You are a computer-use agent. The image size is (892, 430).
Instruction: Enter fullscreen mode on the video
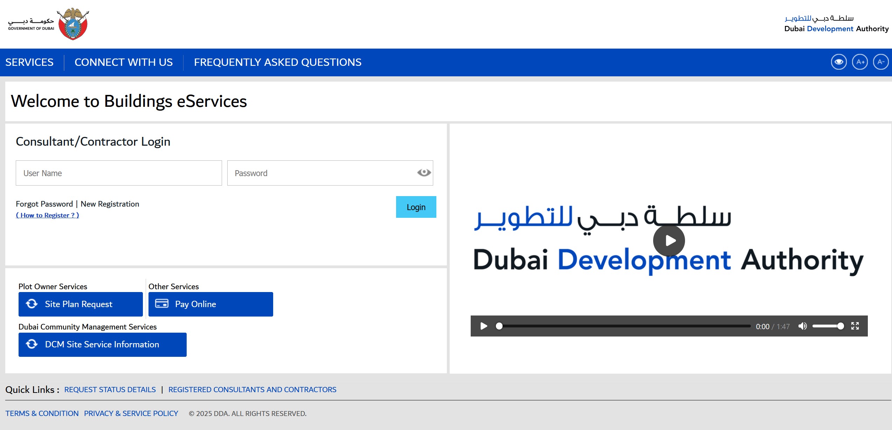coord(855,326)
